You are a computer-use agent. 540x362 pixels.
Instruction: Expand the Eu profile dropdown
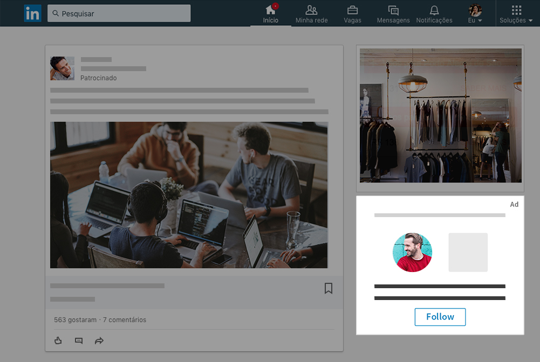[x=475, y=14]
